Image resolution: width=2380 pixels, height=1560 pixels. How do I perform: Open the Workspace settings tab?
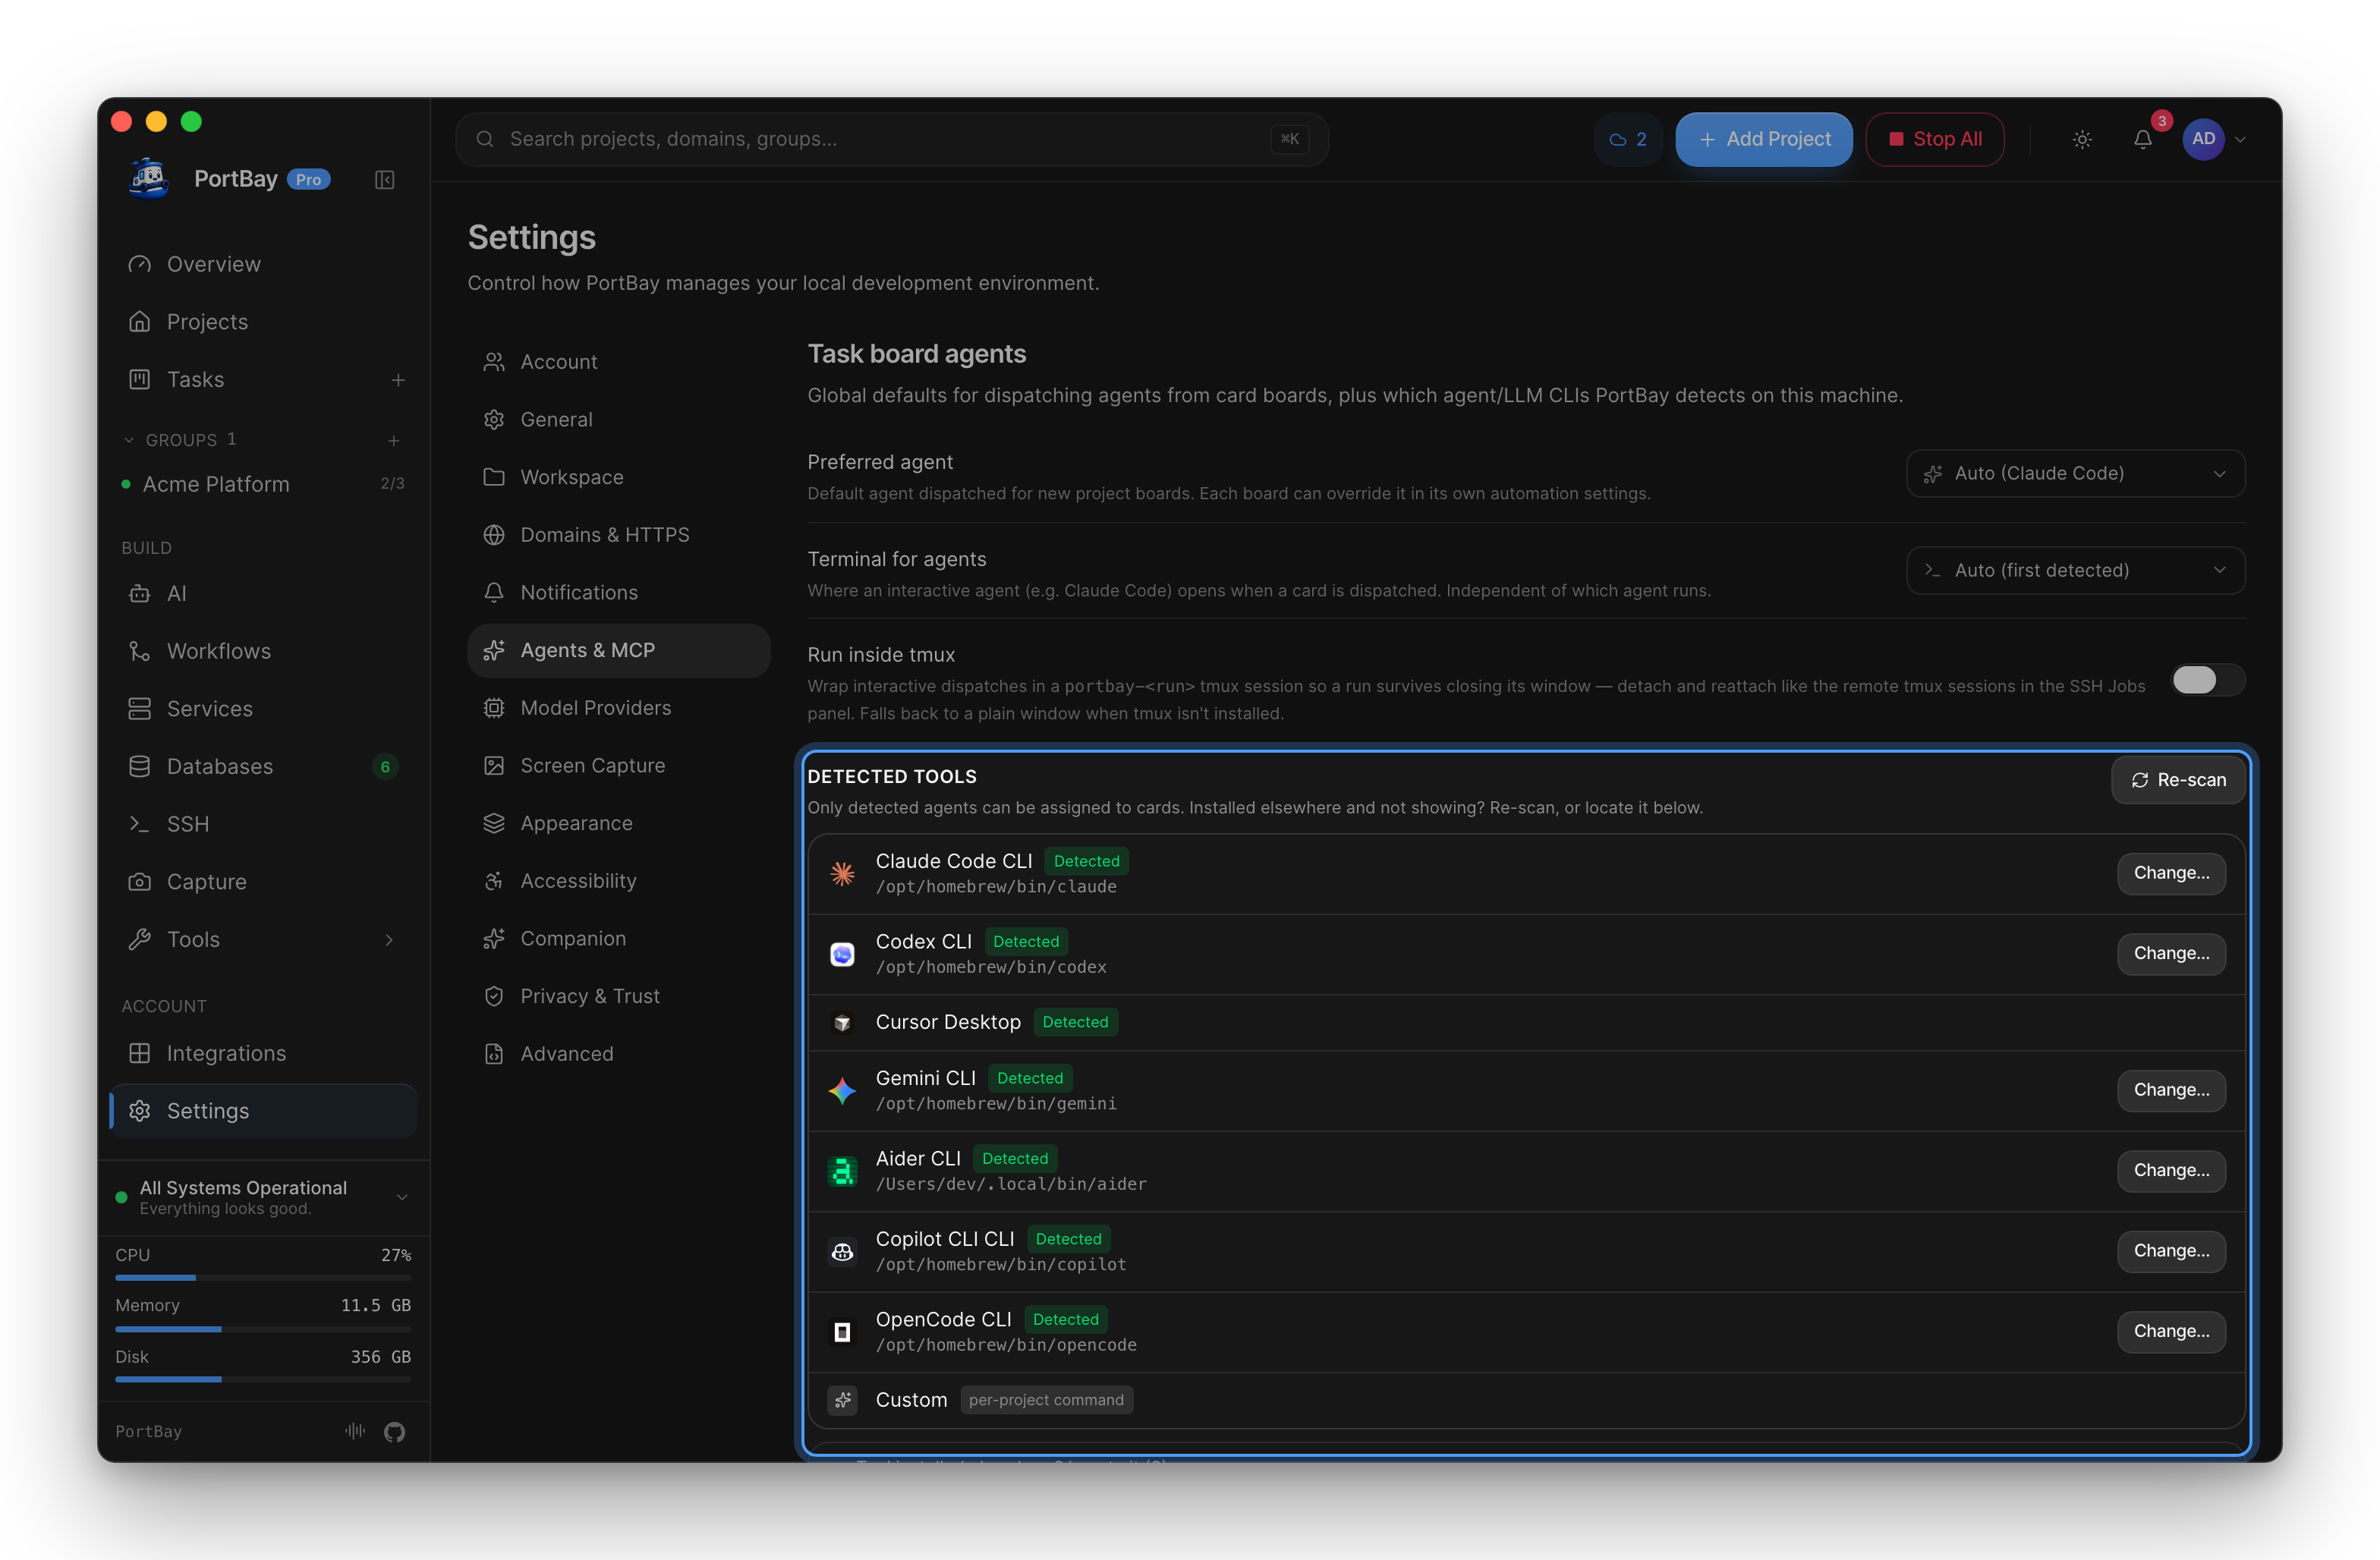click(618, 478)
